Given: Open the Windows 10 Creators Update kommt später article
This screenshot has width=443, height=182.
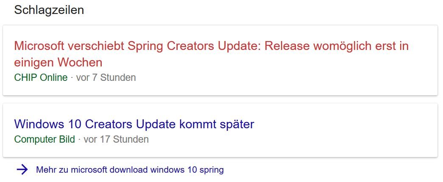Looking at the screenshot, I should pyautogui.click(x=134, y=124).
